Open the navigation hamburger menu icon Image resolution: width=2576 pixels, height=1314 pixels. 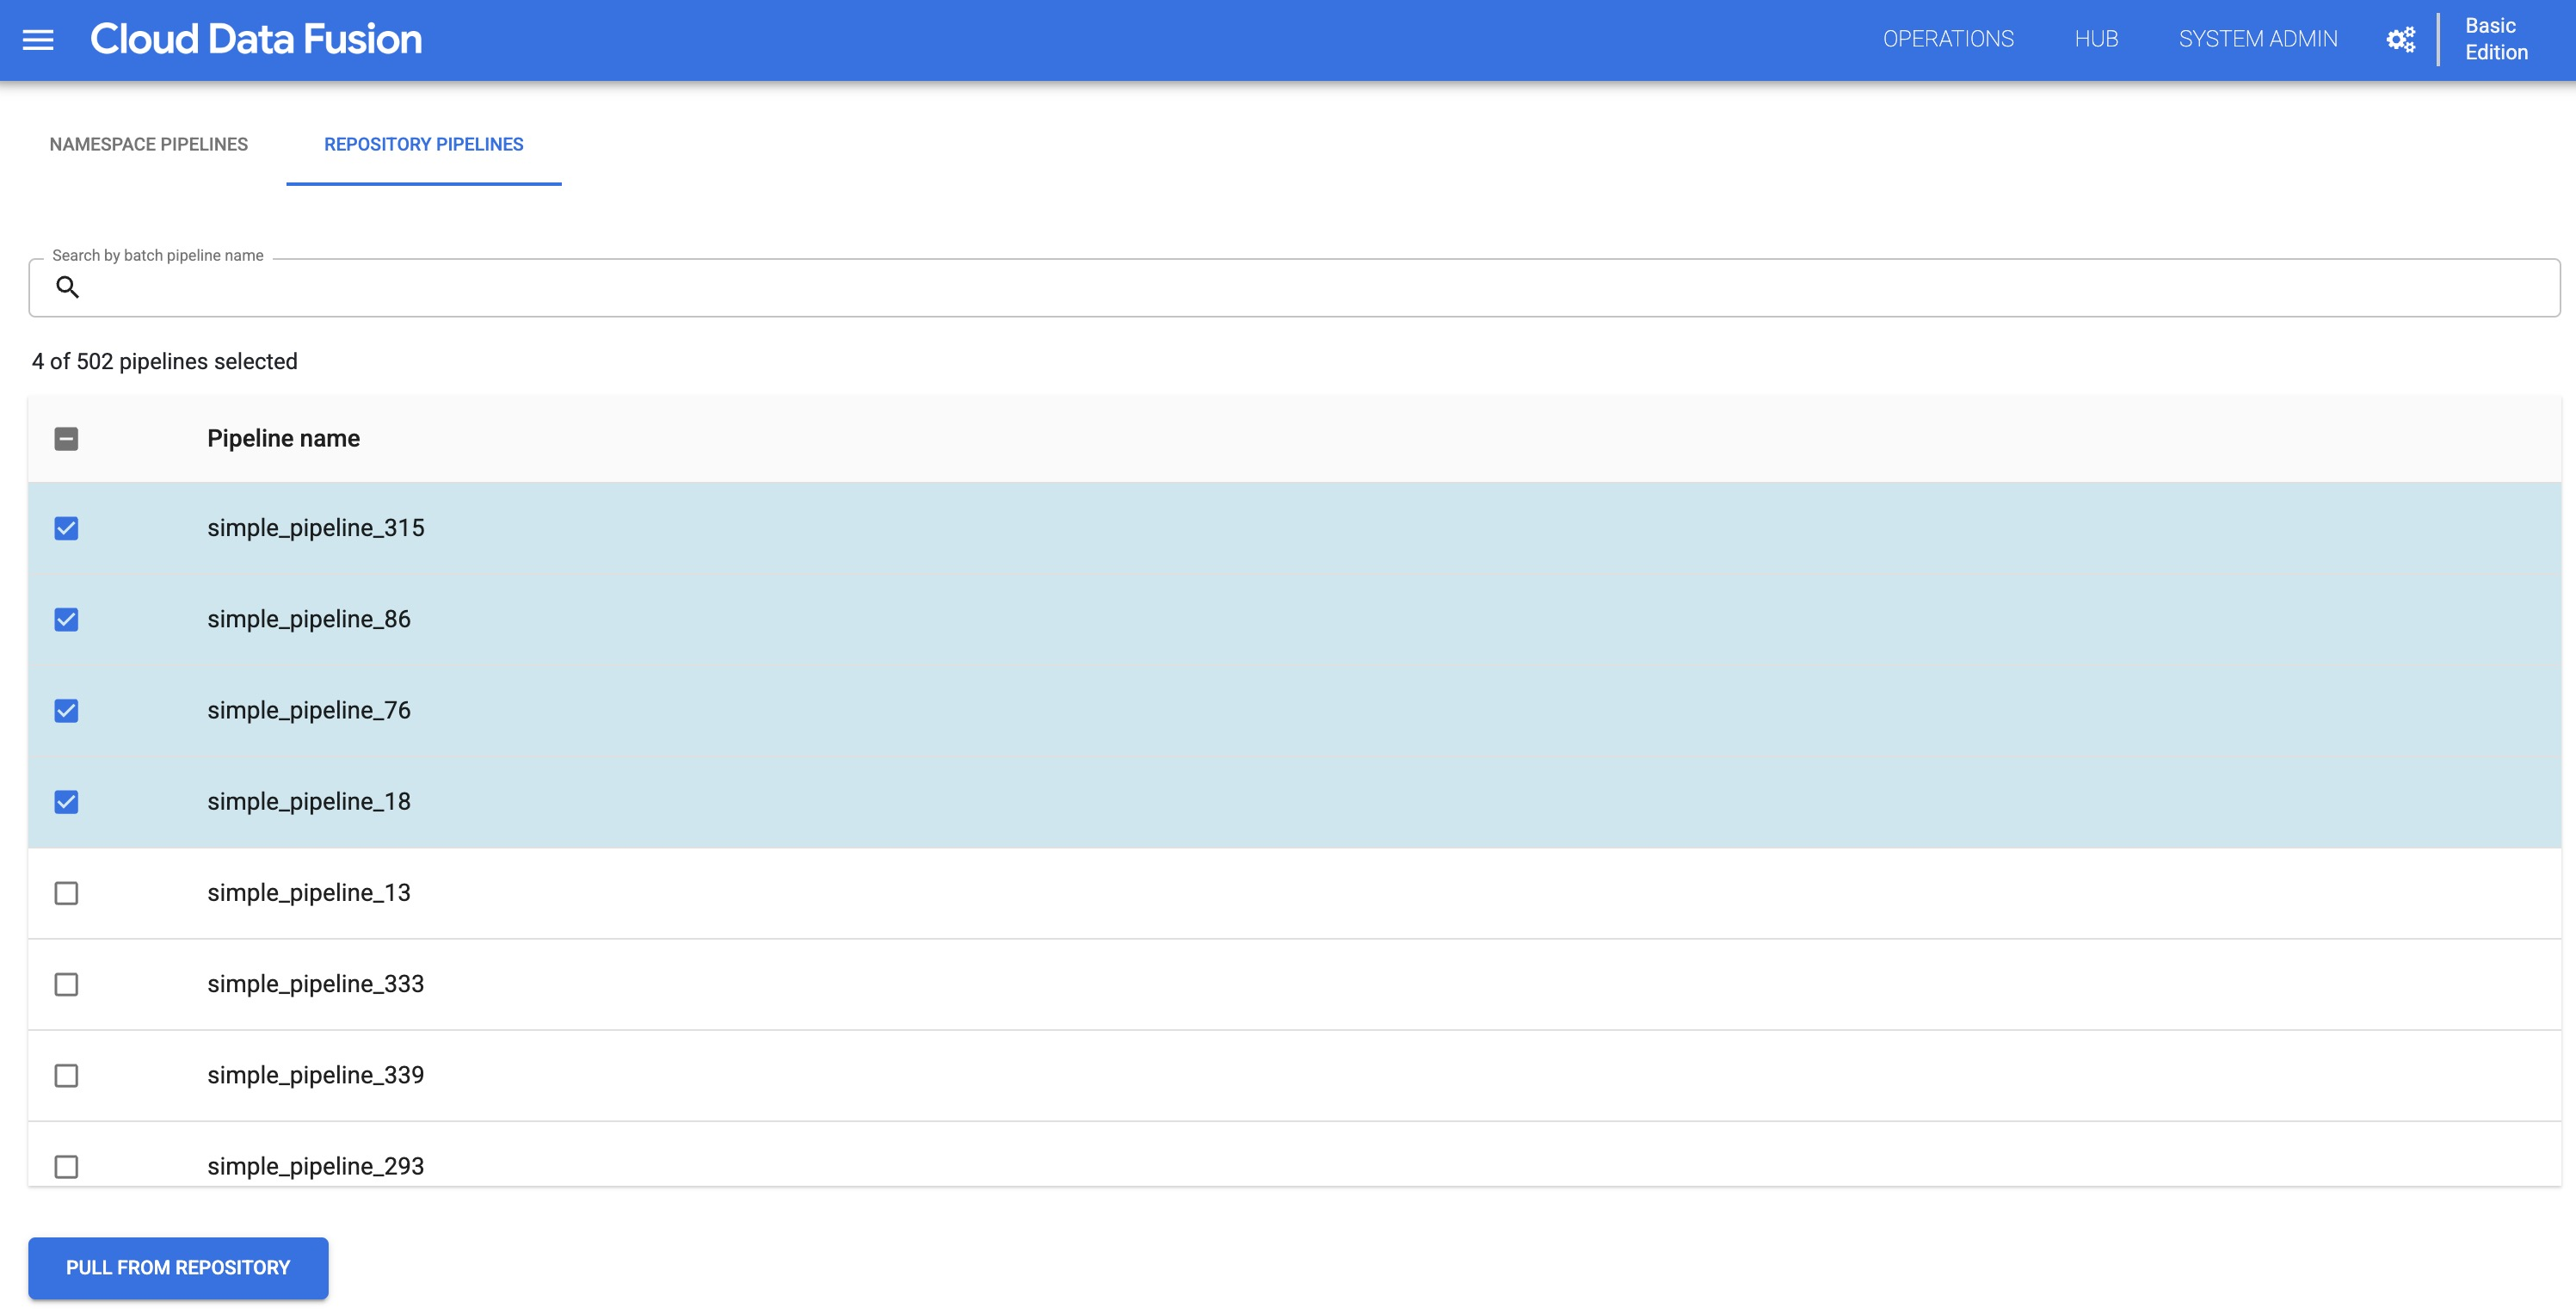point(39,39)
